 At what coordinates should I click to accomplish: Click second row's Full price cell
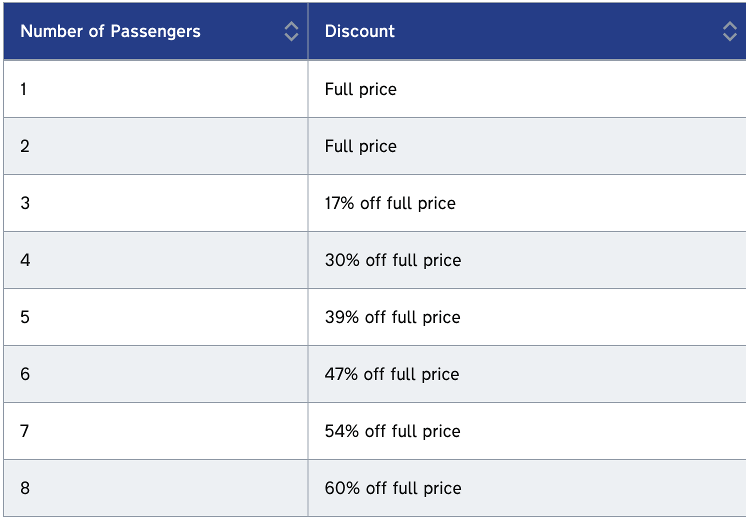360,146
